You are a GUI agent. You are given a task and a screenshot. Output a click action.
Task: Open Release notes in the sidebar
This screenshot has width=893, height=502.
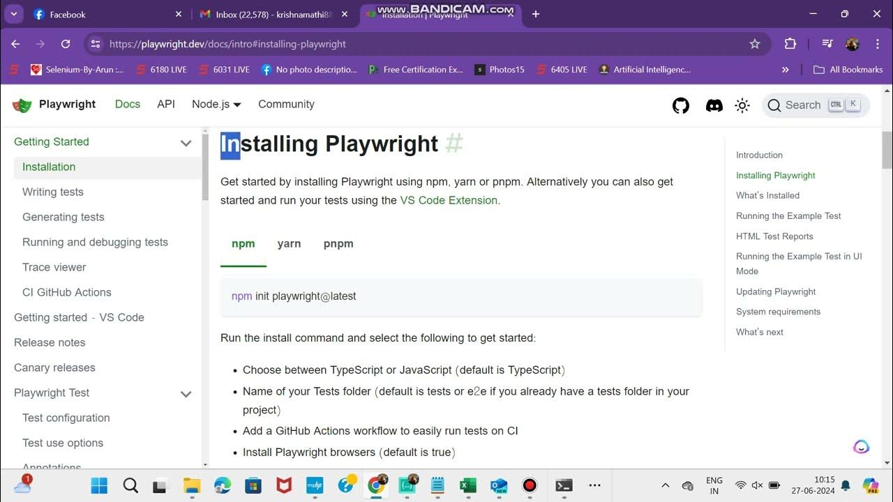pyautogui.click(x=50, y=342)
